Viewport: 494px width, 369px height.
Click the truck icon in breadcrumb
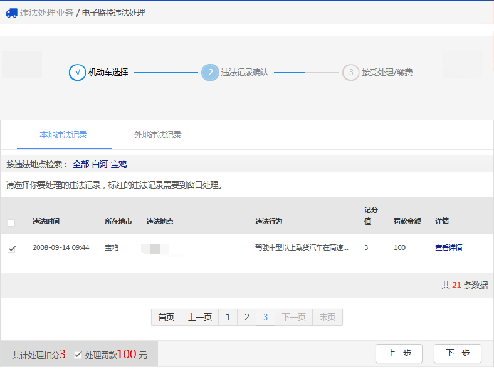point(11,13)
